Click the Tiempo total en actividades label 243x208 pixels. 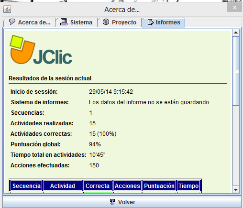click(48, 155)
